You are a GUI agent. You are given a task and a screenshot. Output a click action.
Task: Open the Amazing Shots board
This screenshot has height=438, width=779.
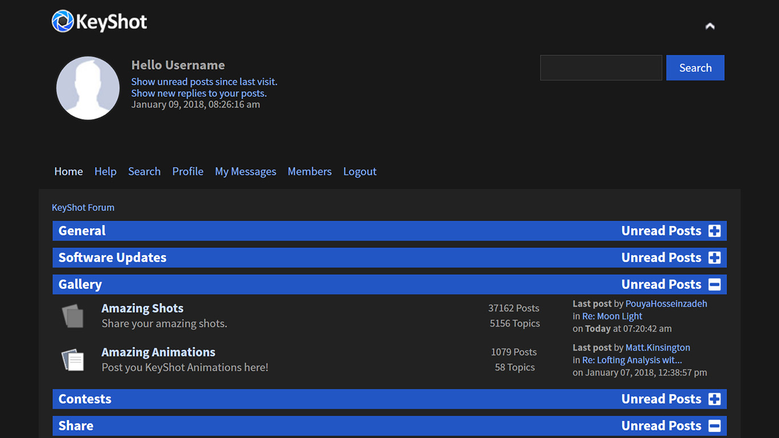click(x=143, y=309)
